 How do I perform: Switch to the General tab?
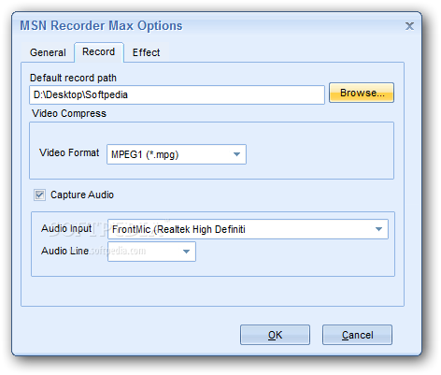click(x=48, y=52)
